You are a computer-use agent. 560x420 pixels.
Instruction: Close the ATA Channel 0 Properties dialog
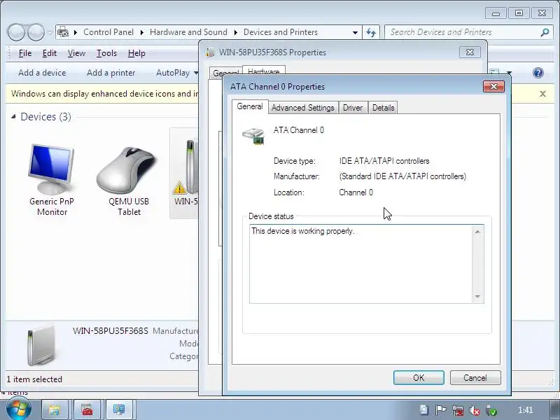493,86
